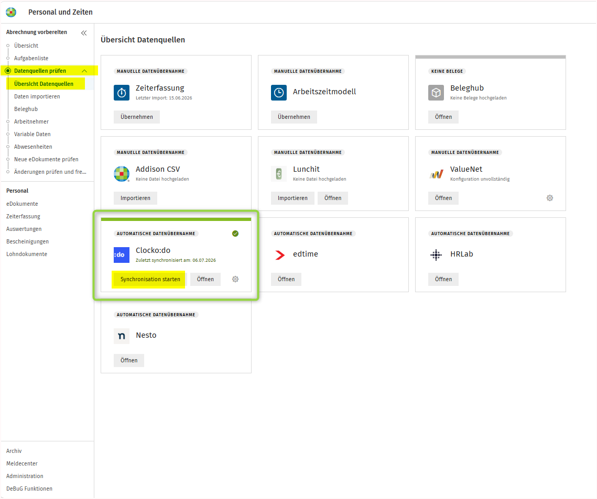Viewport: 597px width, 499px height.
Task: Open Aufgabenliste step
Action: (31, 58)
